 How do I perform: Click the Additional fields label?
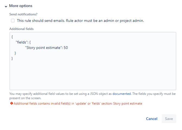(x=21, y=29)
